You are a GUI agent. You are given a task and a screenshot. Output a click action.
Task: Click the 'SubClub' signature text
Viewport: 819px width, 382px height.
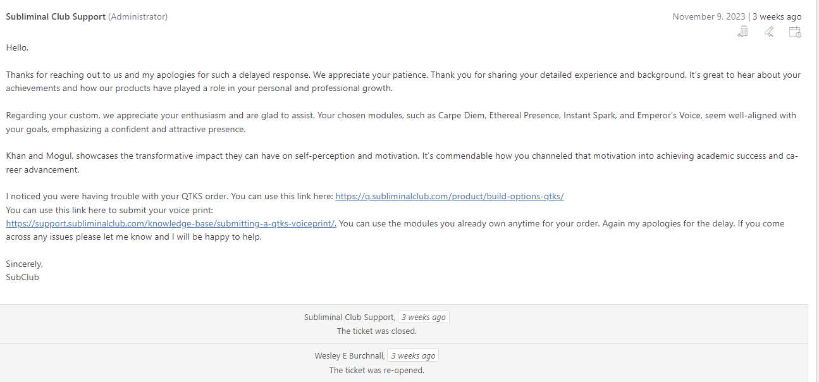23,277
